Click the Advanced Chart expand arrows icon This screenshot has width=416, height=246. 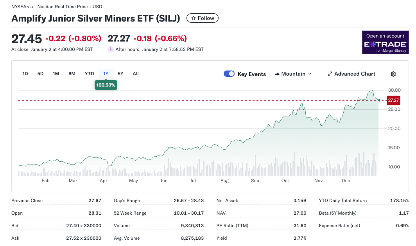(x=330, y=74)
